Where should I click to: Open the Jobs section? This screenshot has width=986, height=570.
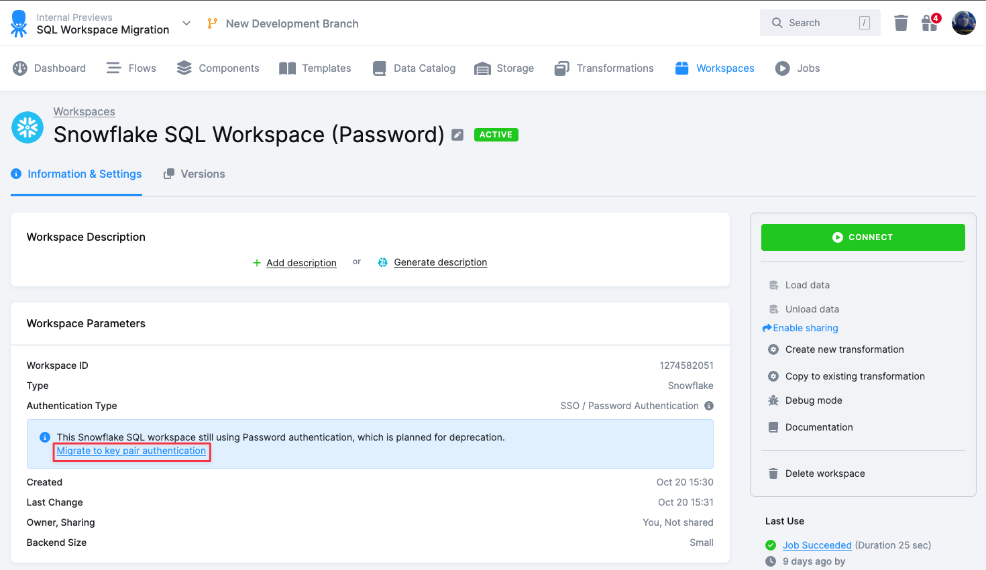click(x=798, y=68)
